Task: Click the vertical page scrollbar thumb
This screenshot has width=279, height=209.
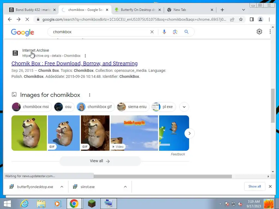Action: 273,106
